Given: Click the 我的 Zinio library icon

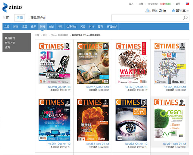Looking at the screenshot, I should coord(148,11).
